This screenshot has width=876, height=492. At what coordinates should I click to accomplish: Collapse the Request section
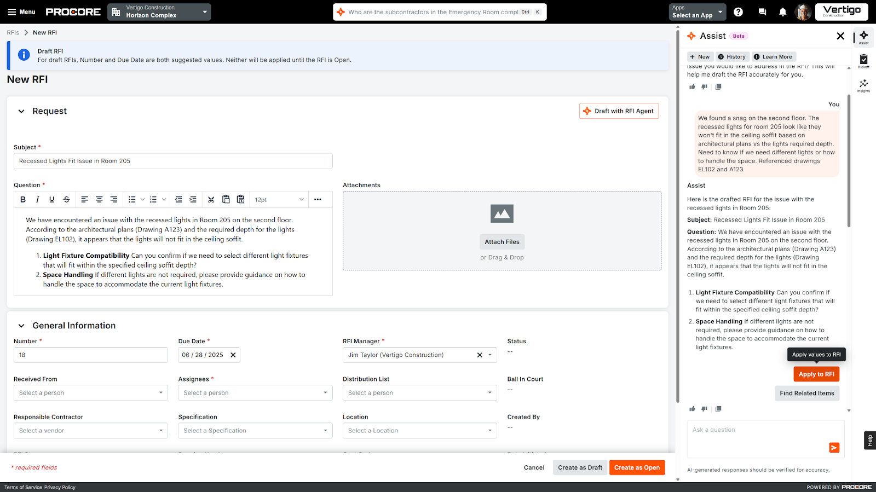coord(21,111)
